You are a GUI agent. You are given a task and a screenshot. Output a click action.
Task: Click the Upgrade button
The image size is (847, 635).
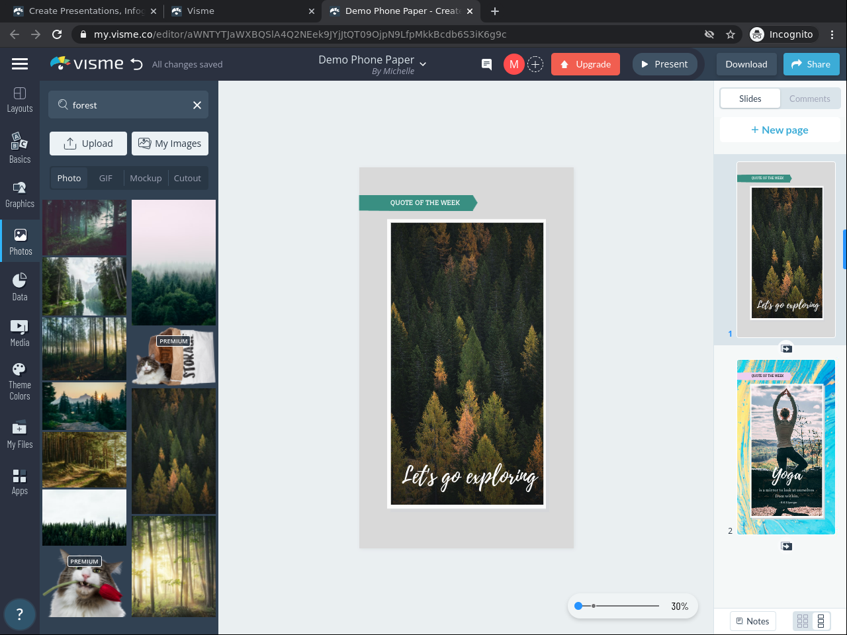click(x=586, y=64)
